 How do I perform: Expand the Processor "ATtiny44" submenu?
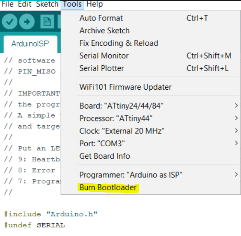tap(116, 118)
